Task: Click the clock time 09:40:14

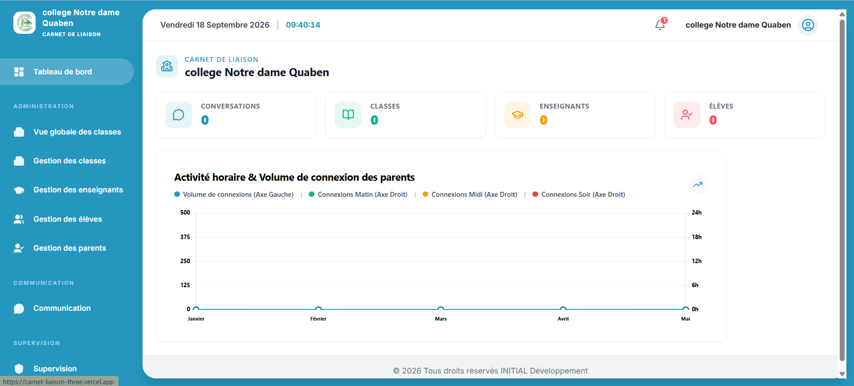Action: (303, 25)
